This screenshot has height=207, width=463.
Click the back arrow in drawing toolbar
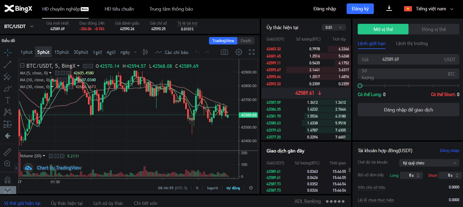pos(8,136)
